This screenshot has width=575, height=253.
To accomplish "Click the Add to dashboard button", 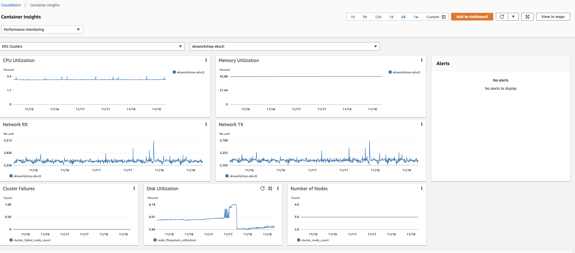I will click(472, 16).
